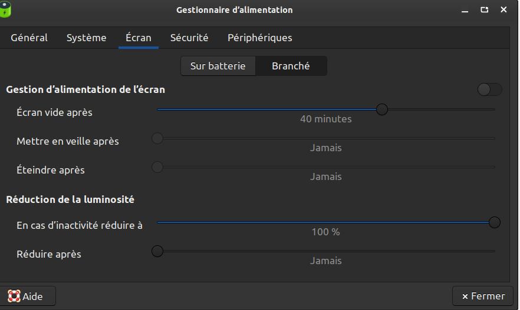The image size is (520, 310).
Task: Maximize the power manager window
Action: (x=485, y=10)
